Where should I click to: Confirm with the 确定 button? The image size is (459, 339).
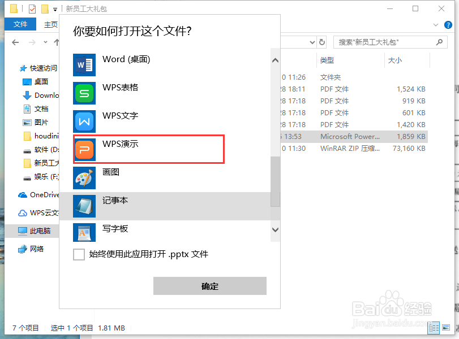210,286
